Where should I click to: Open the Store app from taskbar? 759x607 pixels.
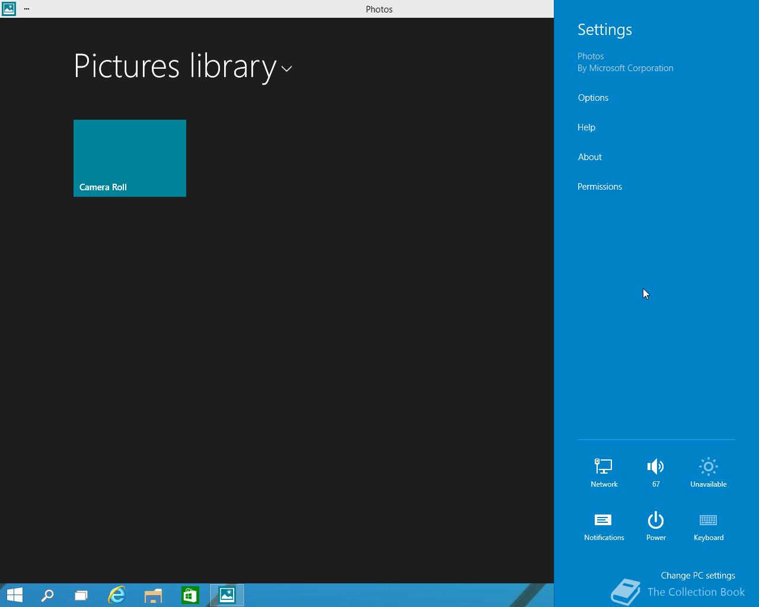190,595
